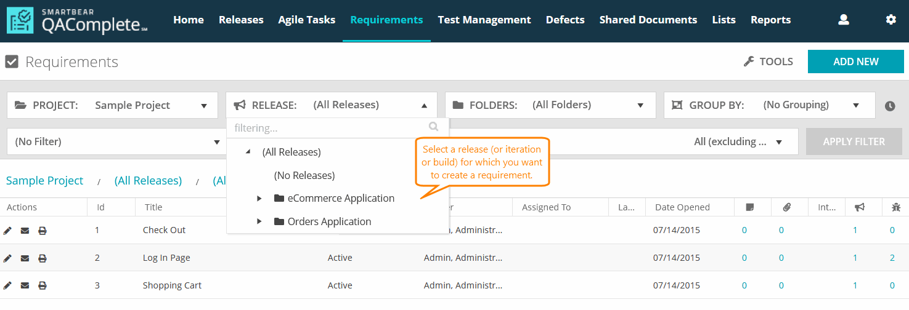Open the Defects tab
909x310 pixels.
click(565, 20)
